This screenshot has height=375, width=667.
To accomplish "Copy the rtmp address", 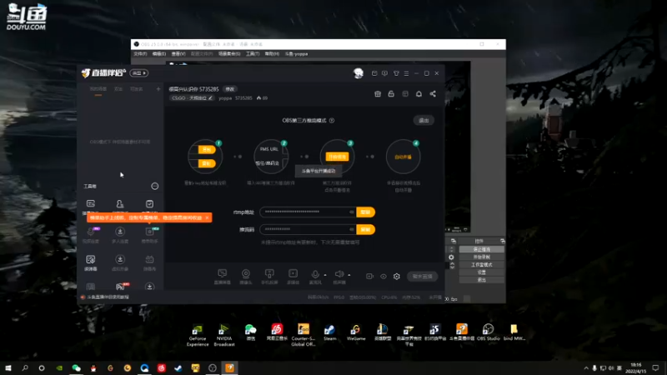I will pos(365,212).
